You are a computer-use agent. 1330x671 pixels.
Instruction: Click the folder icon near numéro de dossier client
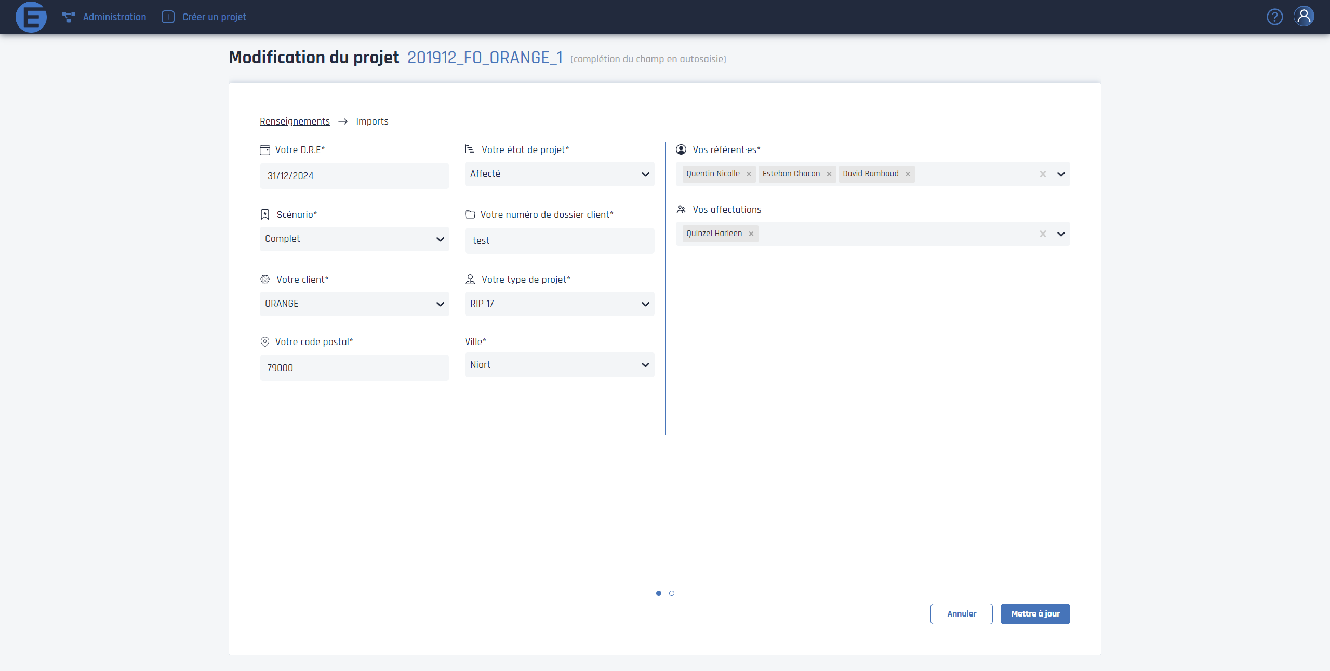(470, 214)
